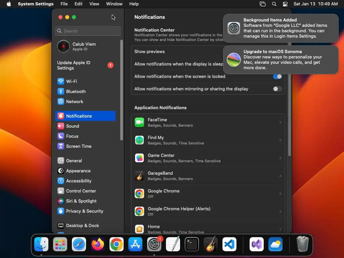Click the Stage Manager menu bar icon
This screenshot has width=344, height=258.
(x=263, y=4)
